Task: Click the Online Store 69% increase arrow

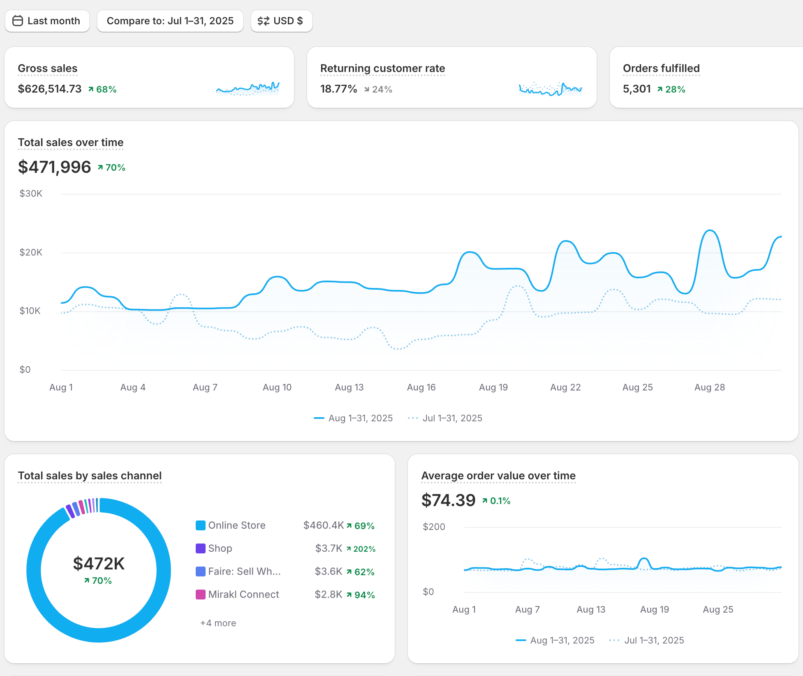Action: pos(349,526)
